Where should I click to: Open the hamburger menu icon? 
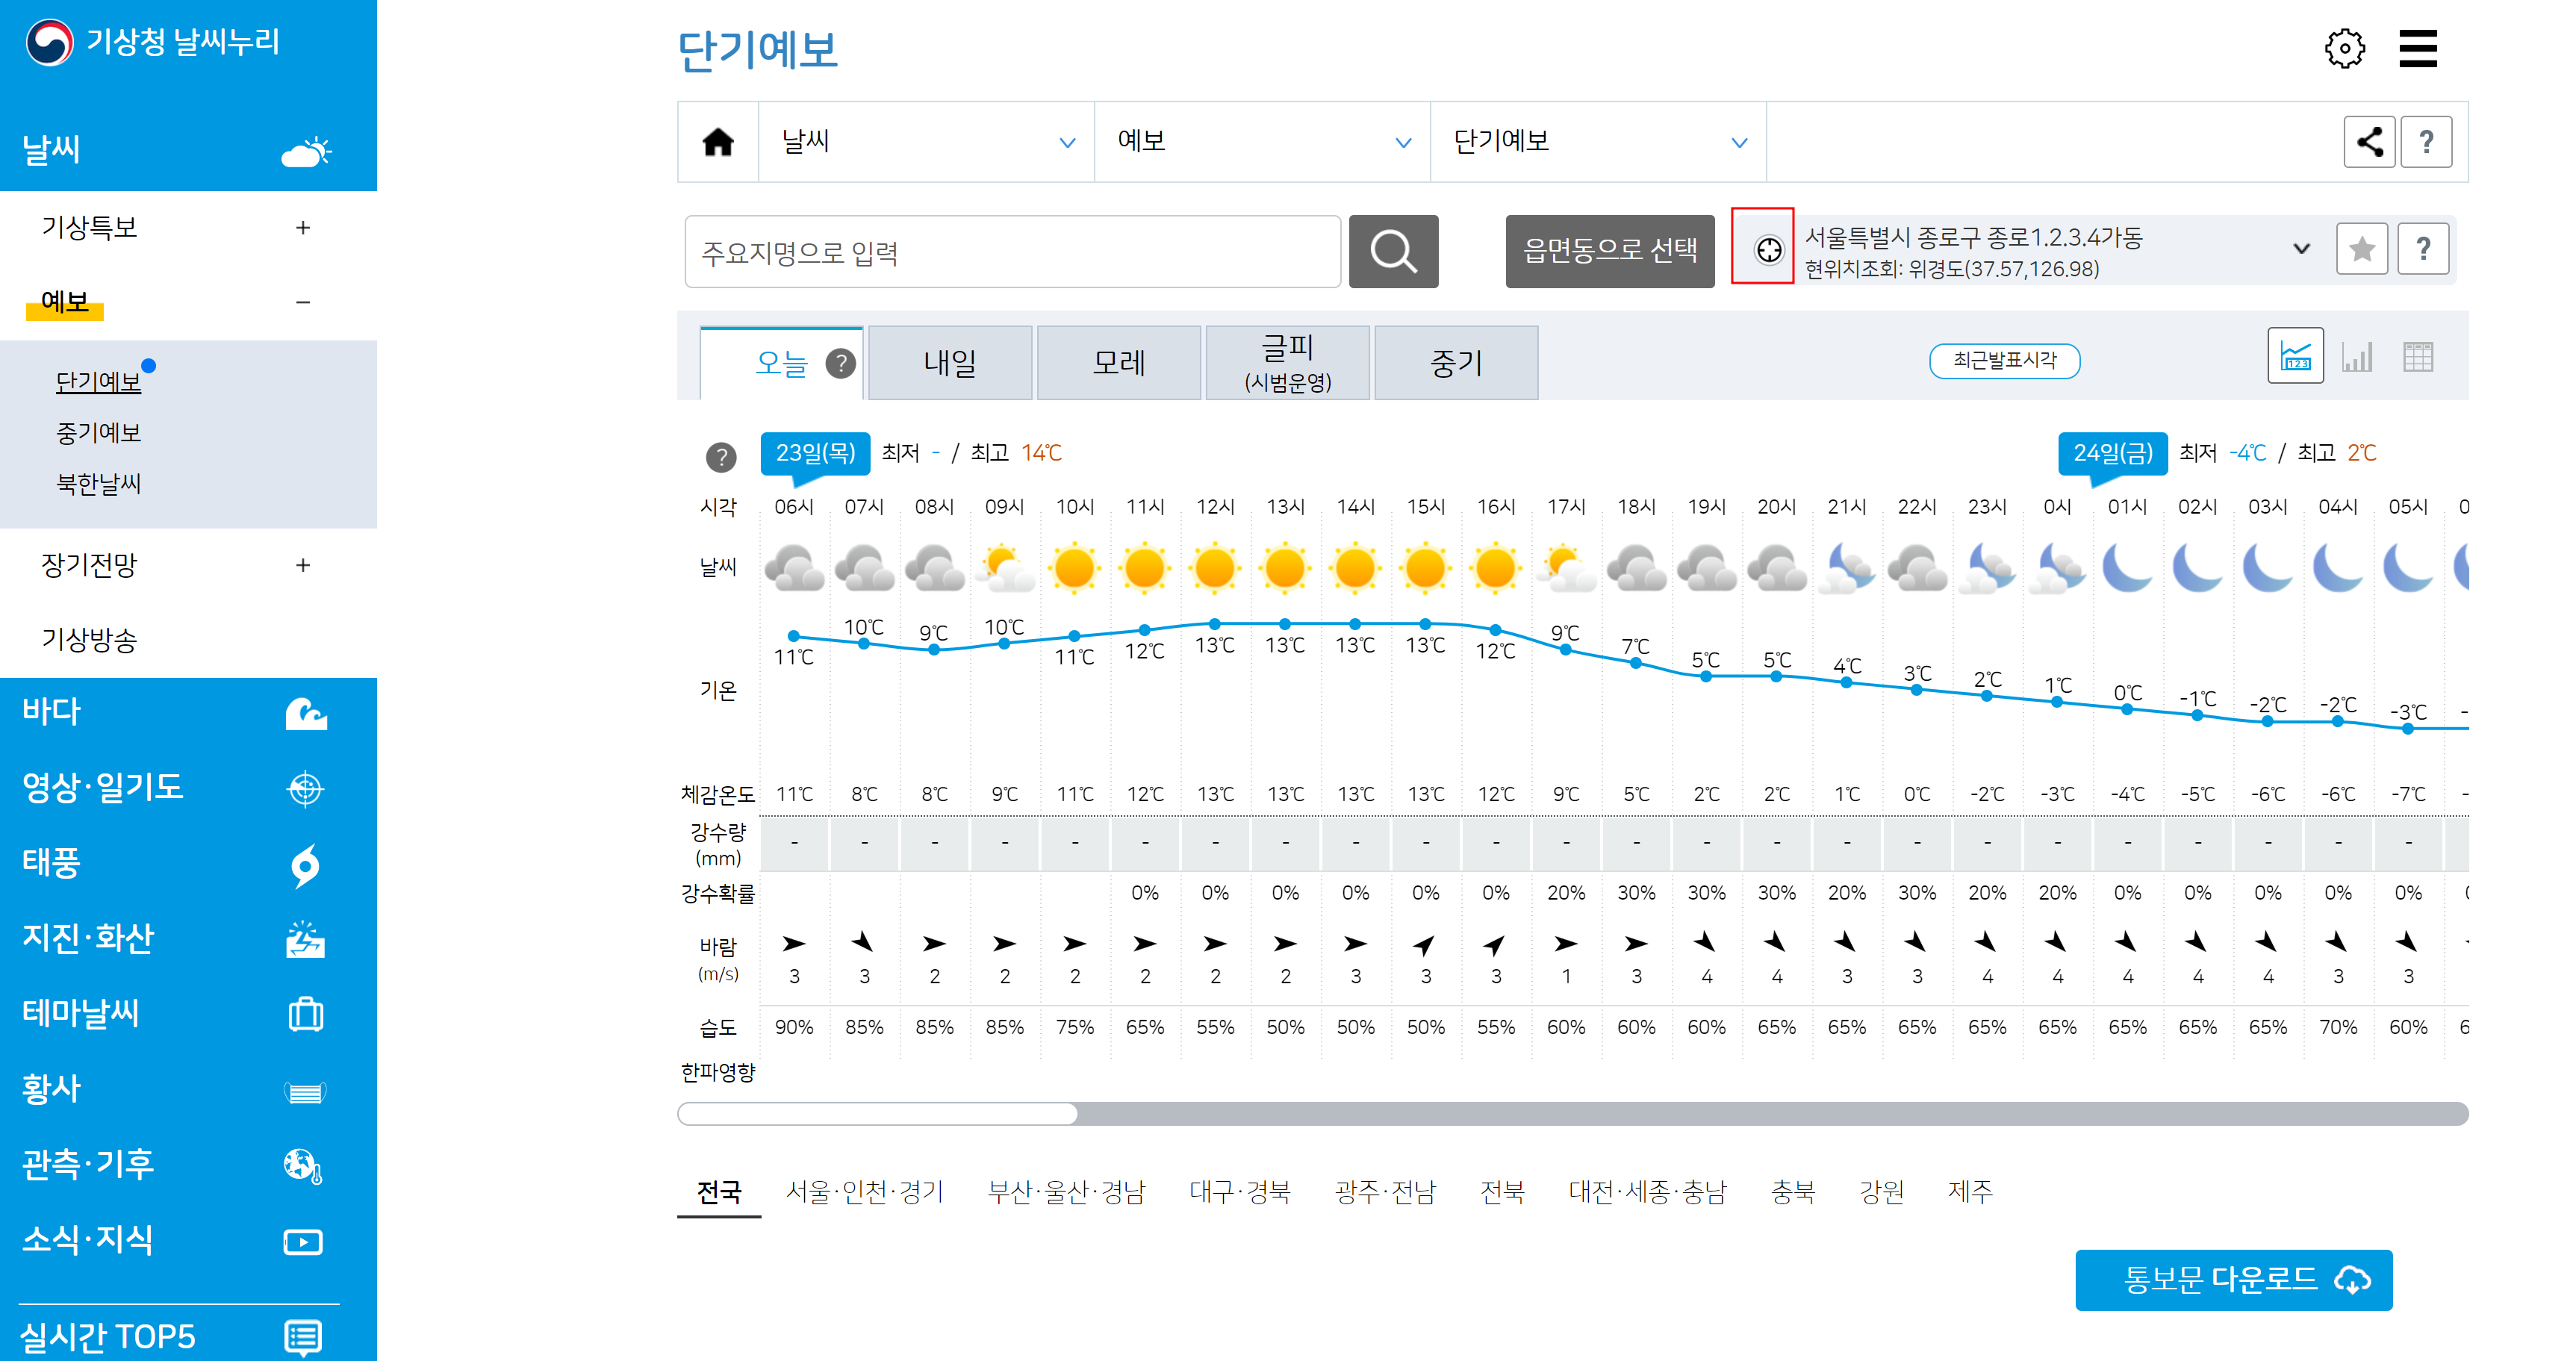point(2417,48)
